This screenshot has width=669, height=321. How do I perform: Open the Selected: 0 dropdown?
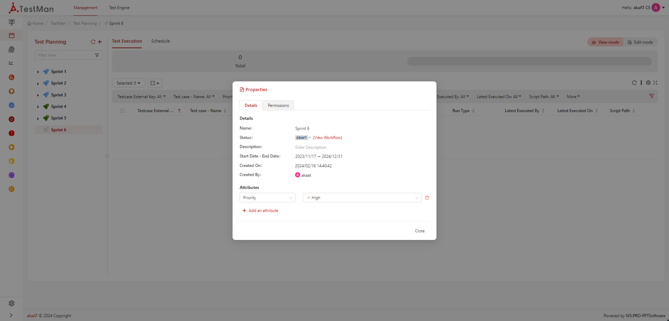(128, 83)
